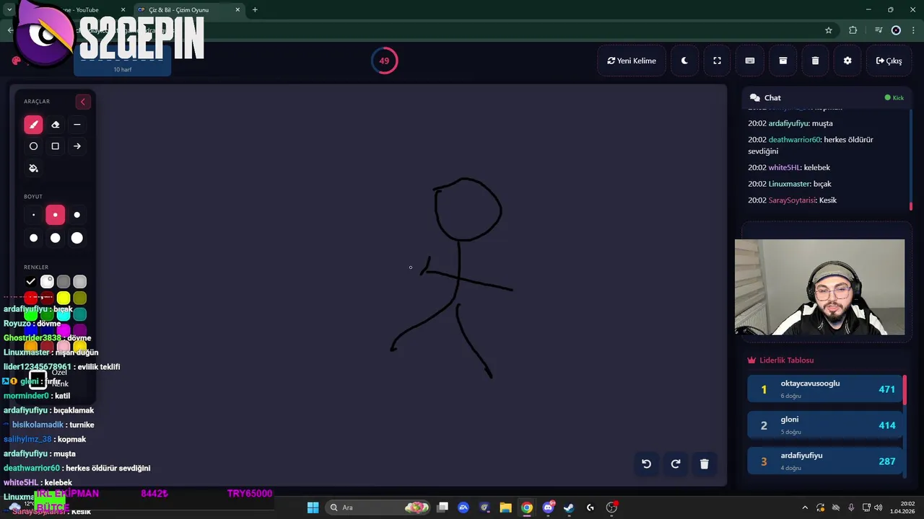Click the keyboard icon in top toolbar
The height and width of the screenshot is (519, 924).
(749, 61)
